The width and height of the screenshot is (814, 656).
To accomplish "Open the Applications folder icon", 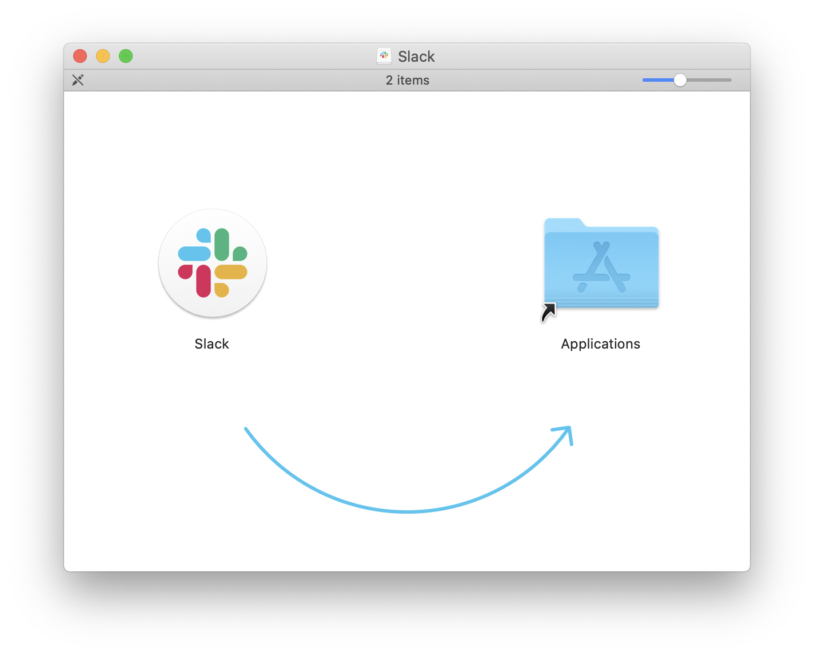I will [601, 266].
